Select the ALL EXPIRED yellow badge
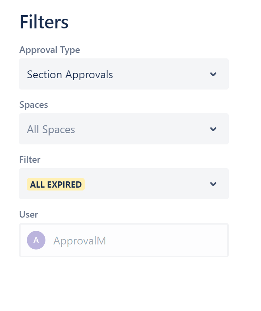 [x=56, y=184]
